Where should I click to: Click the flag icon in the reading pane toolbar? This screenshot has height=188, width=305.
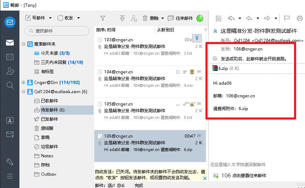pos(287,18)
